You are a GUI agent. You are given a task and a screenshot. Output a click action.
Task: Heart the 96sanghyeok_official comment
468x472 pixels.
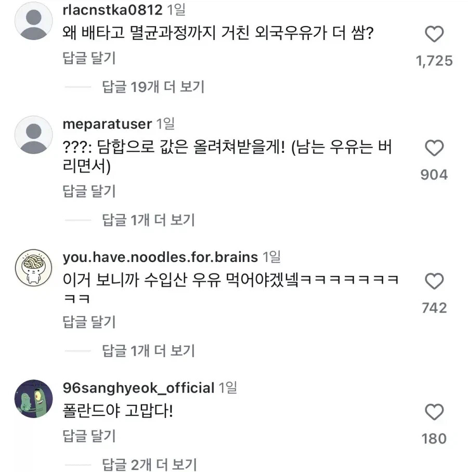434,413
